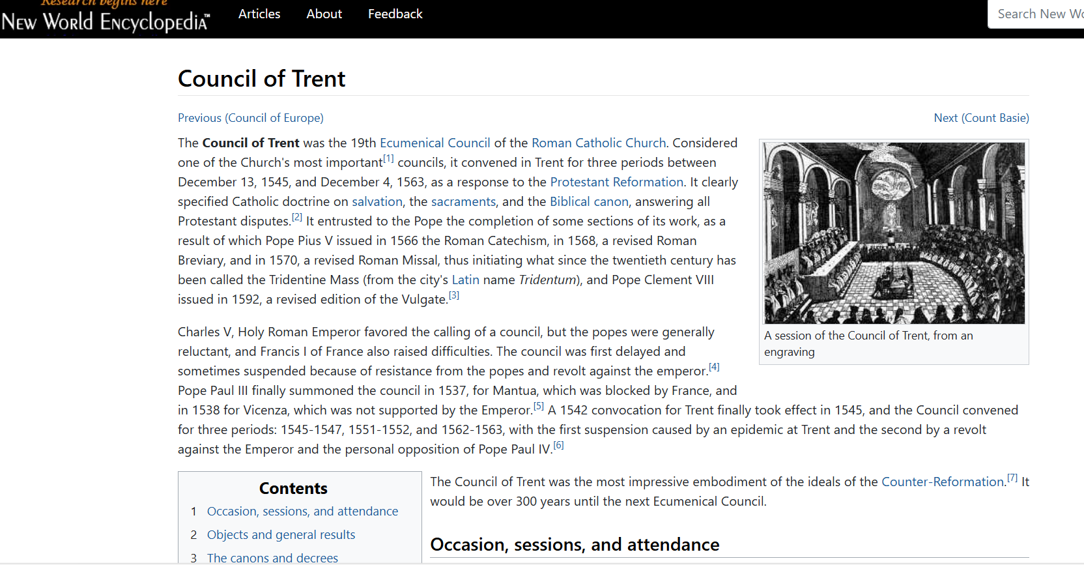Viewport: 1084px width, 565px height.
Task: Go to contents entry Objects and general results
Action: click(281, 535)
